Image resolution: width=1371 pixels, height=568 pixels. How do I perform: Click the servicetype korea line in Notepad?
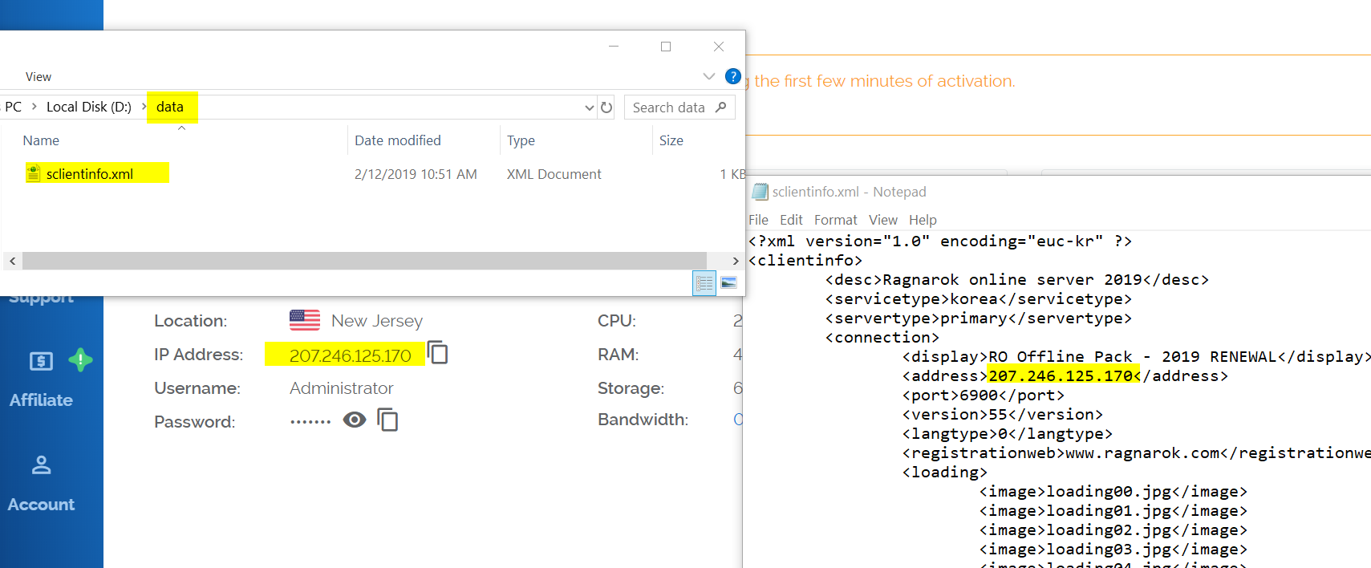click(x=979, y=299)
